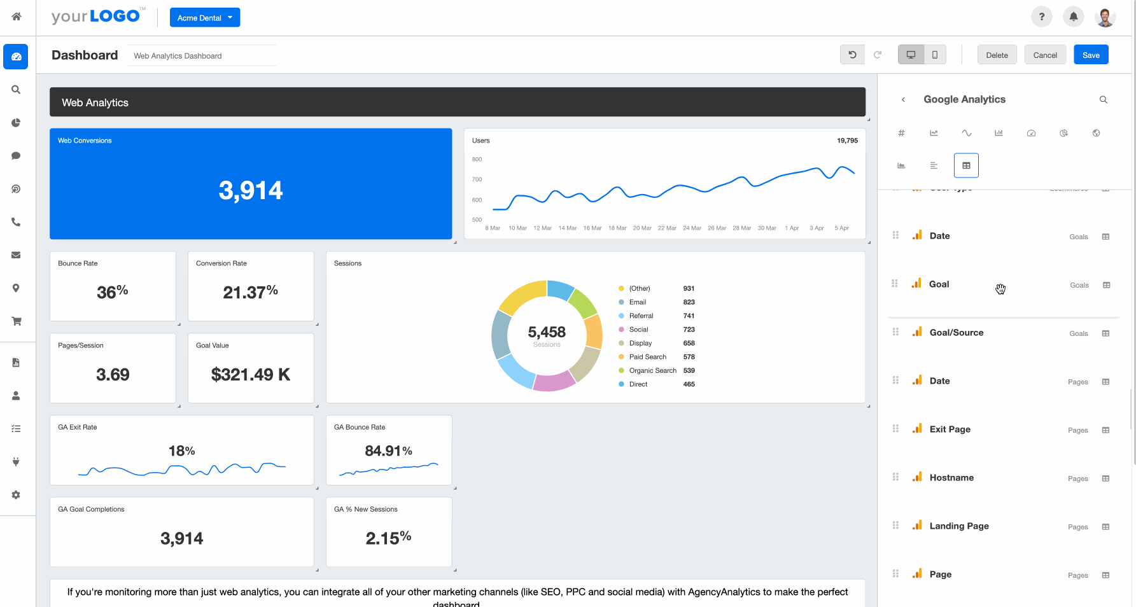This screenshot has width=1136, height=607.
Task: Choose the pie chart widget type
Action: click(x=1063, y=133)
